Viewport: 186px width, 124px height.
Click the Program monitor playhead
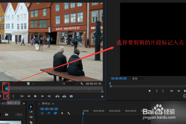pyautogui.click(x=110, y=83)
